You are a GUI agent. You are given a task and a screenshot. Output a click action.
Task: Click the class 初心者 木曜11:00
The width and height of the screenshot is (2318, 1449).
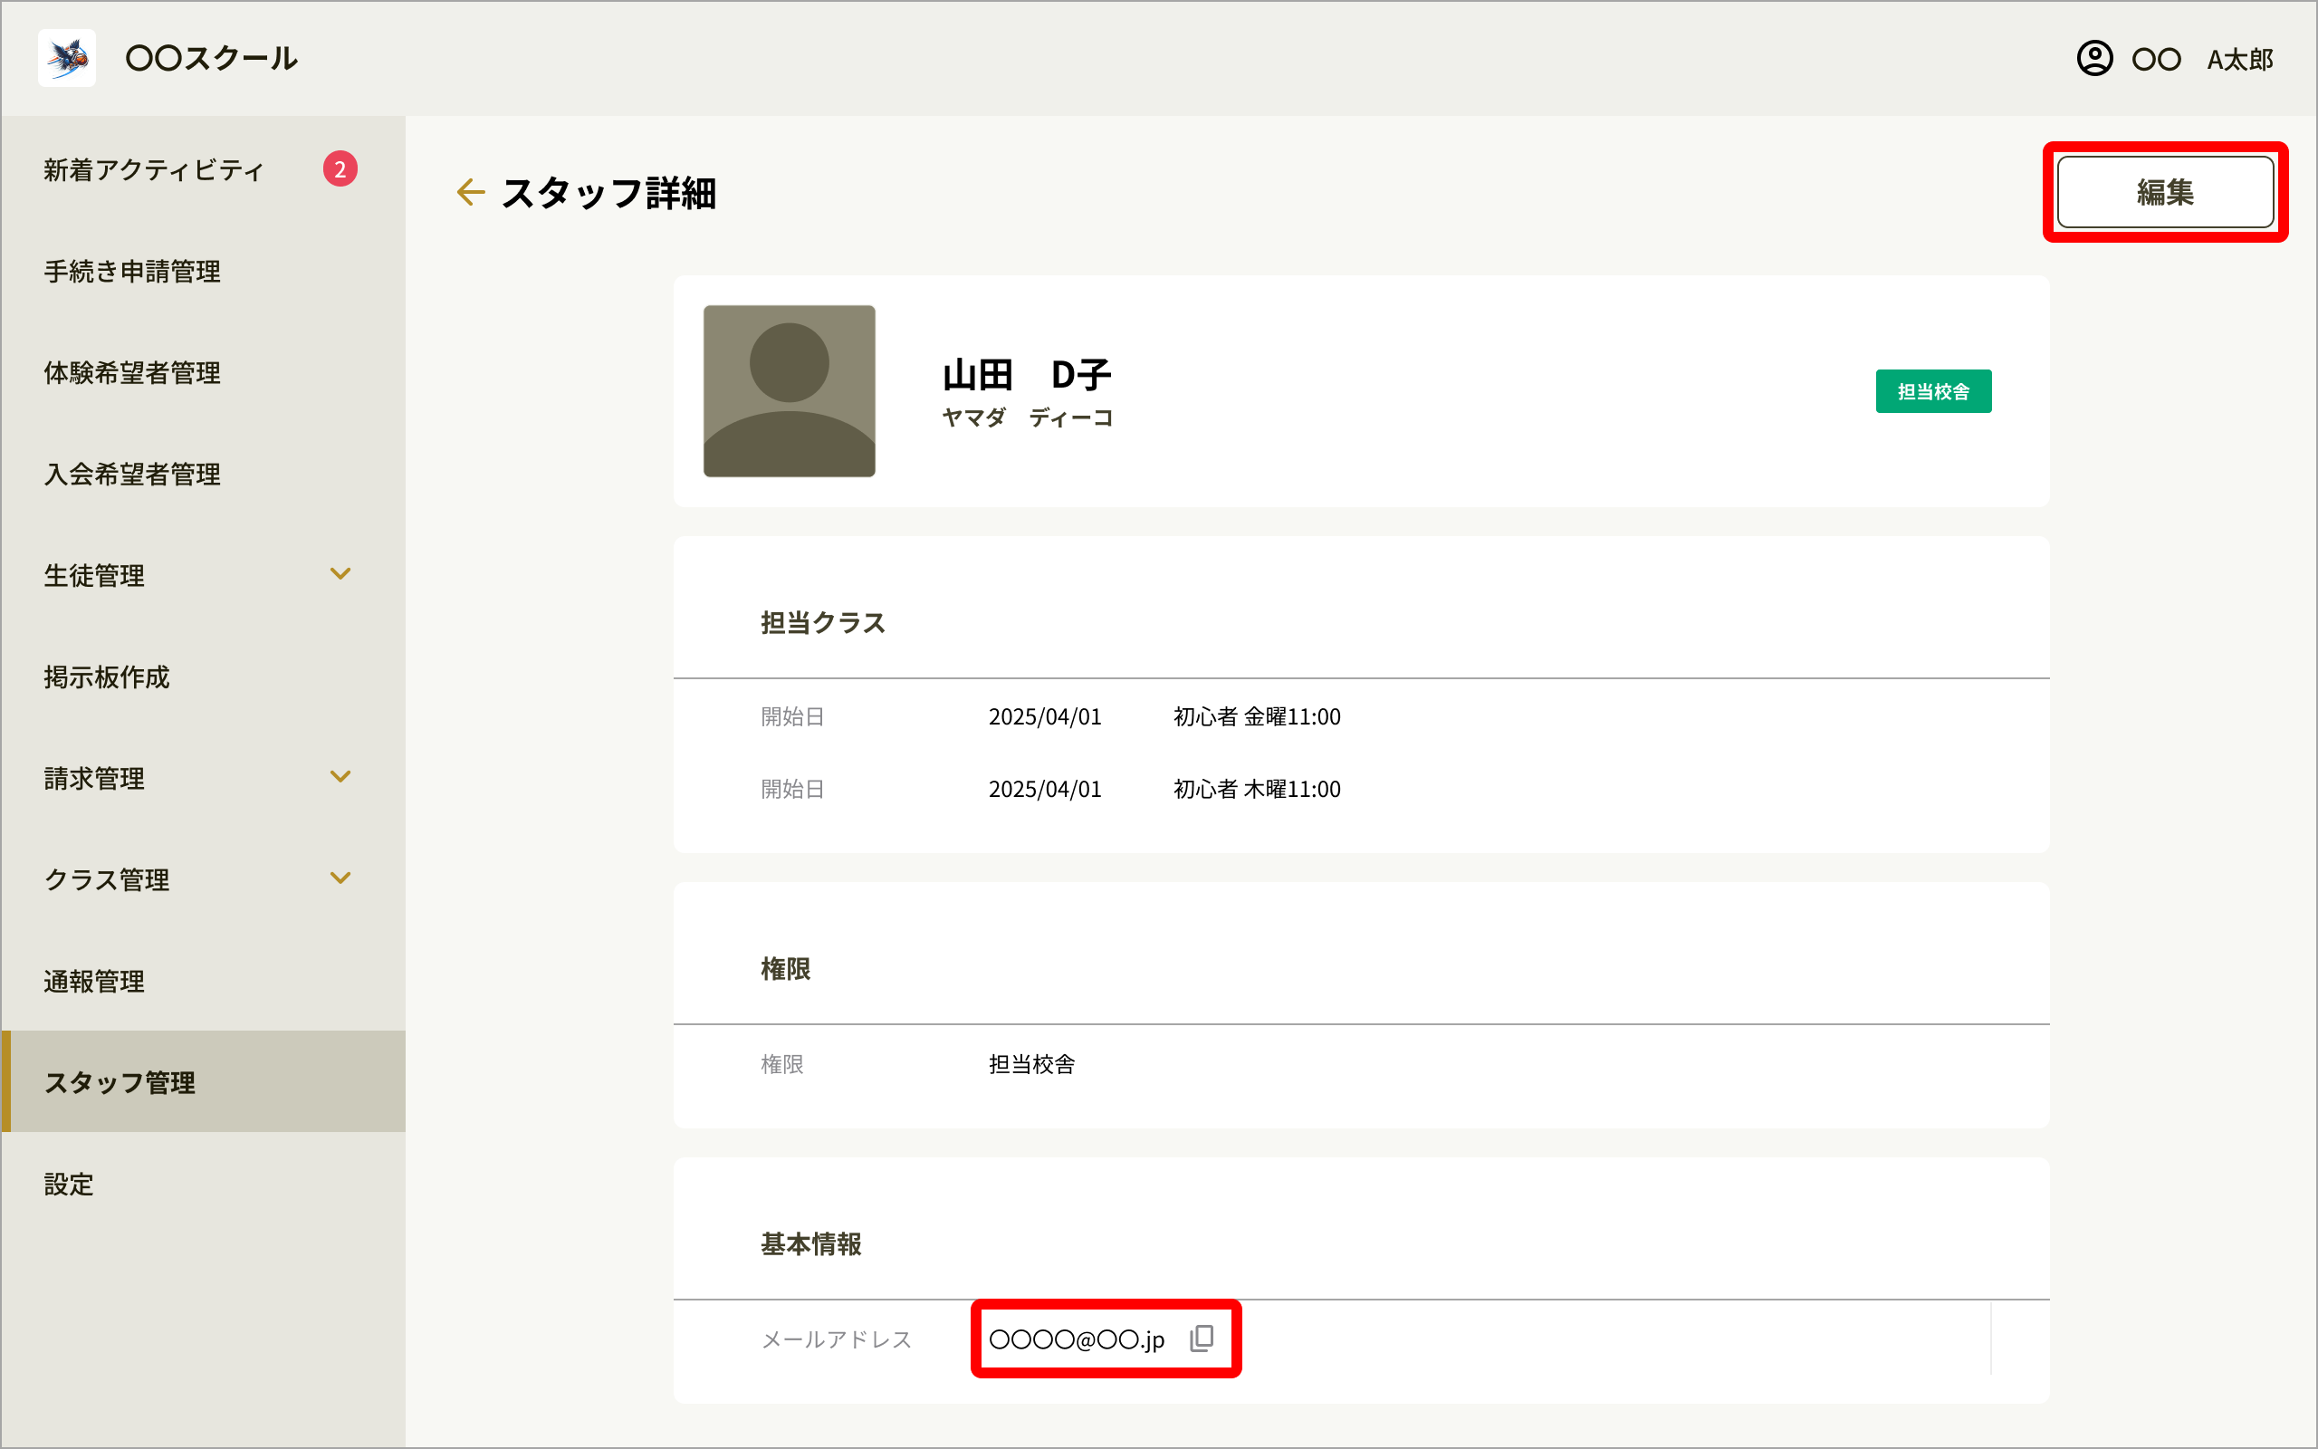[x=1257, y=790]
